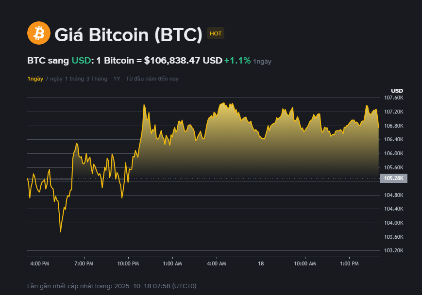Click the 4:00 AM time axis label
The image size is (422, 295).
(x=216, y=263)
